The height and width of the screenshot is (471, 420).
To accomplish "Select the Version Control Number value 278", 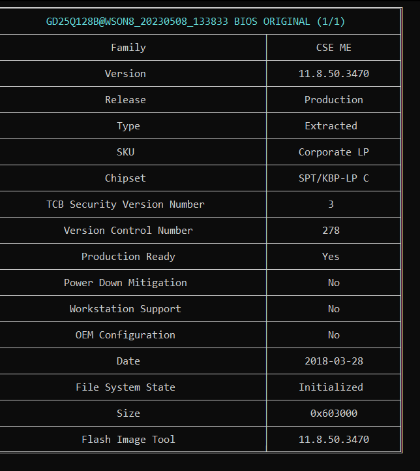I will click(331, 231).
